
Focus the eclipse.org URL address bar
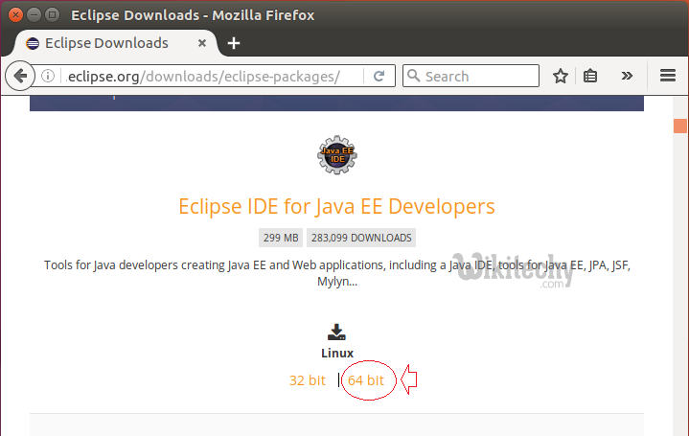pyautogui.click(x=211, y=77)
